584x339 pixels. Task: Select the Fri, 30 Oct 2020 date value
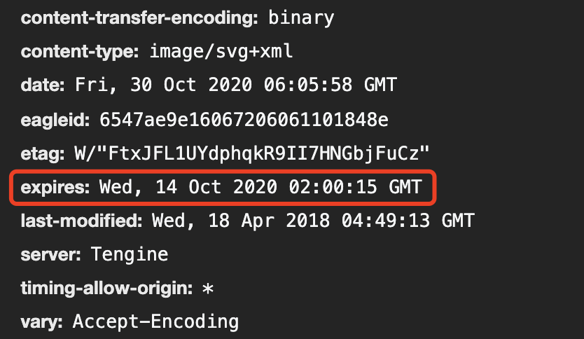[x=236, y=85]
